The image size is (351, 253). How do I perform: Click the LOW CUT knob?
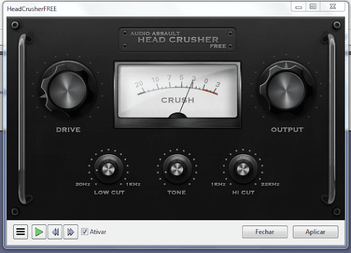[x=109, y=169]
